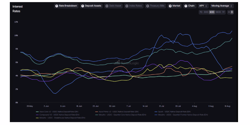Click the 4 Aug x-axis label

tap(194, 106)
